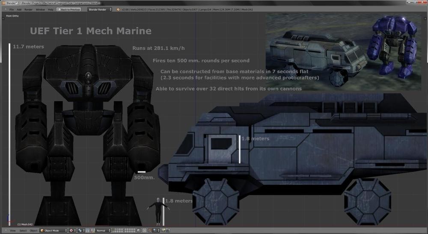
Task: Click the OpenGL render image icon
Action: click(x=164, y=231)
